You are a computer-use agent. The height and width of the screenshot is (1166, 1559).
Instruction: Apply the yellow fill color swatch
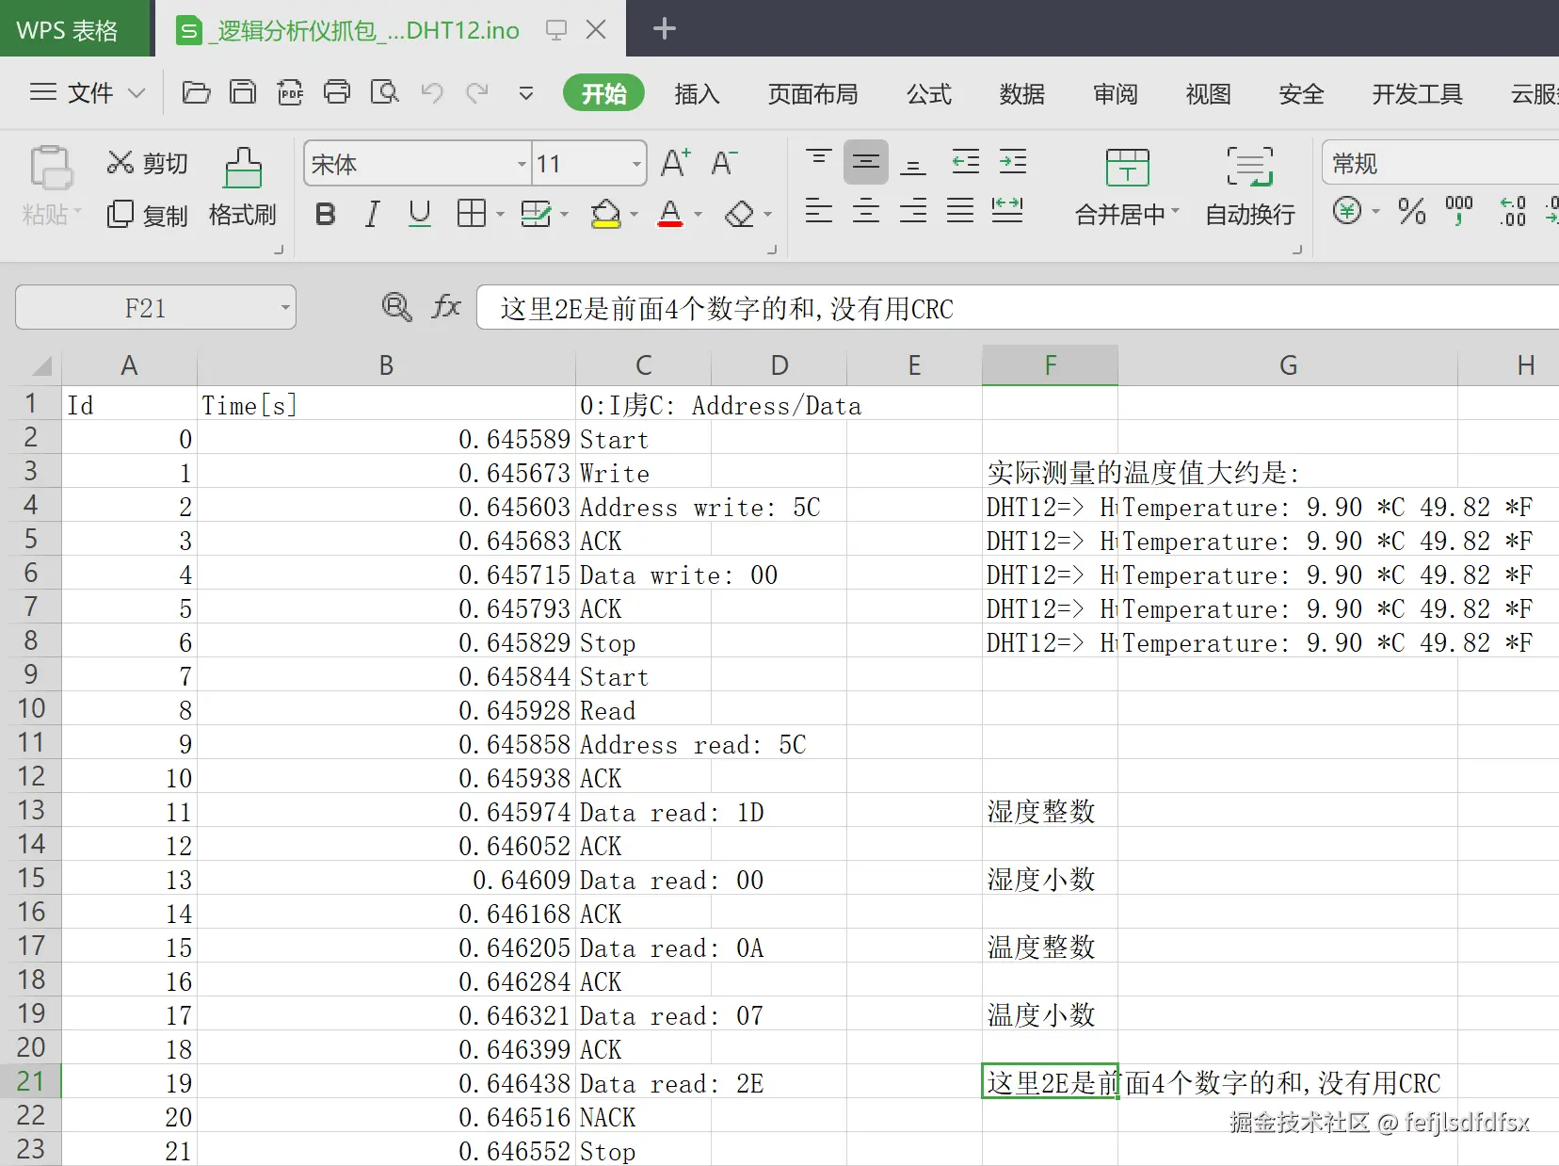605,215
